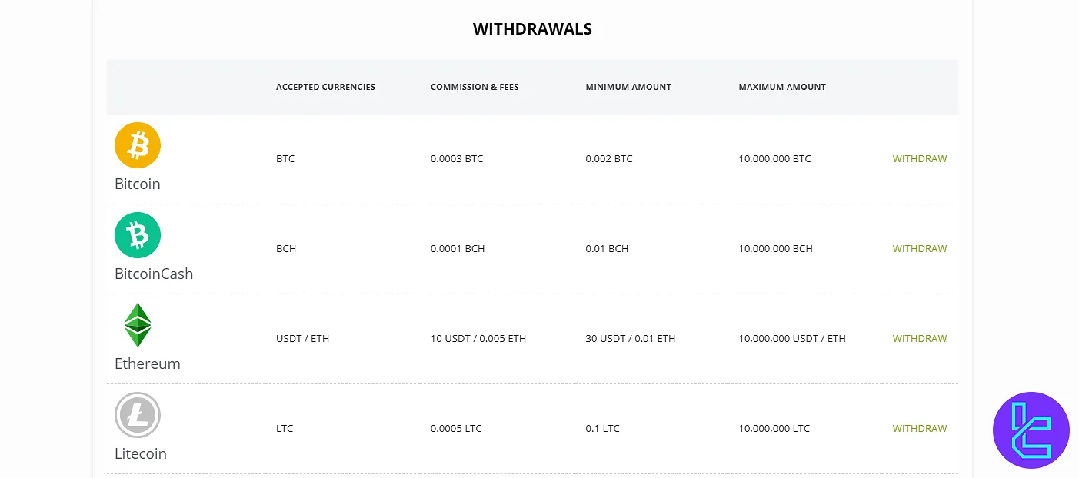Click the WITHDRAWALS page title
Viewport: 1079px width, 478px height.
(x=533, y=28)
